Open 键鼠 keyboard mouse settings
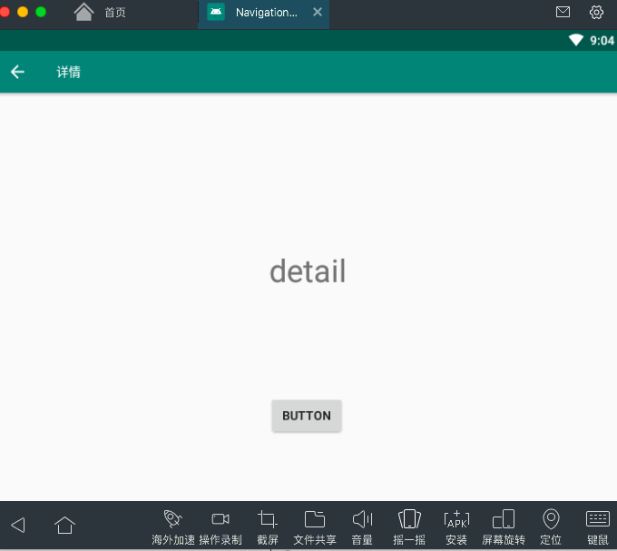The width and height of the screenshot is (617, 551). 598,527
